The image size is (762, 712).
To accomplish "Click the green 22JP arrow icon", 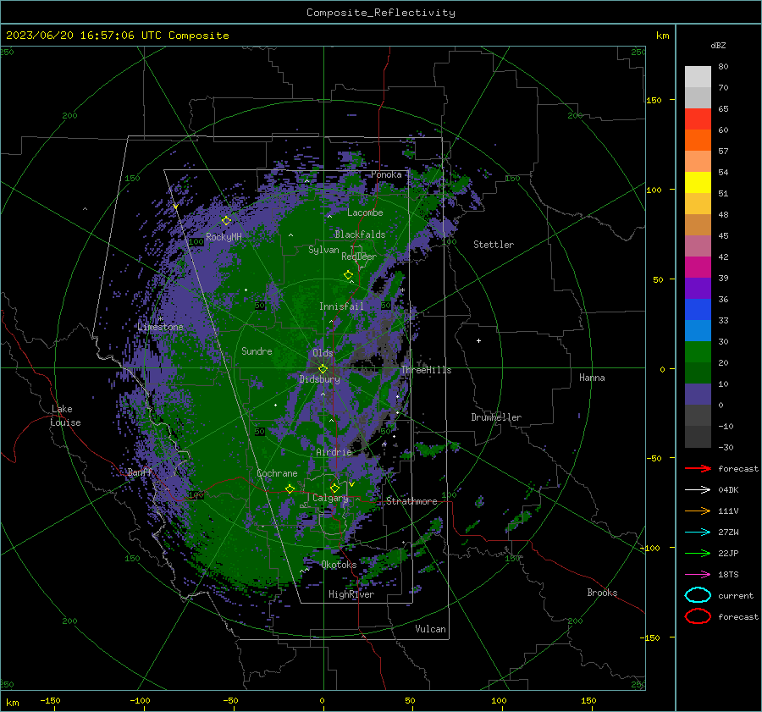I will click(x=698, y=553).
